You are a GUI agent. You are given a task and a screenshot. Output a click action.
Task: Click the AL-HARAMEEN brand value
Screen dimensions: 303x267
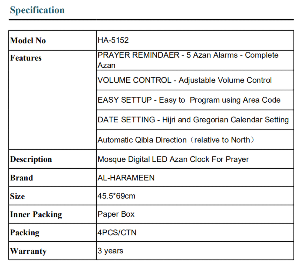click(x=126, y=178)
